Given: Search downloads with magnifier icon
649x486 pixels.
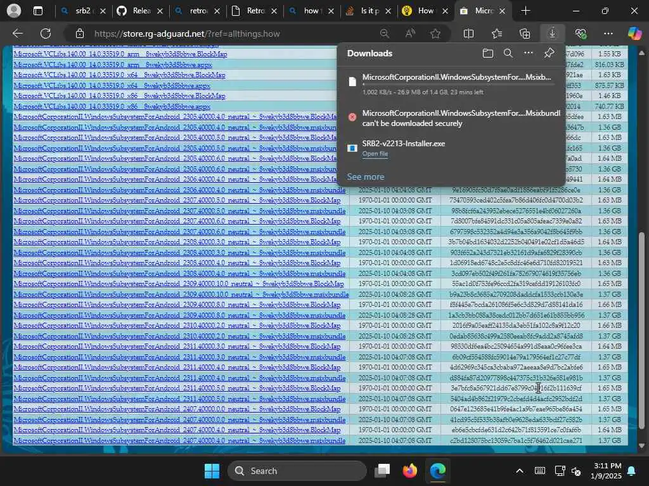Looking at the screenshot, I should (508, 53).
